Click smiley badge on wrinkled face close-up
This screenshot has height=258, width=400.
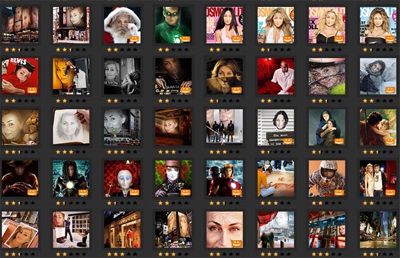tap(237, 244)
